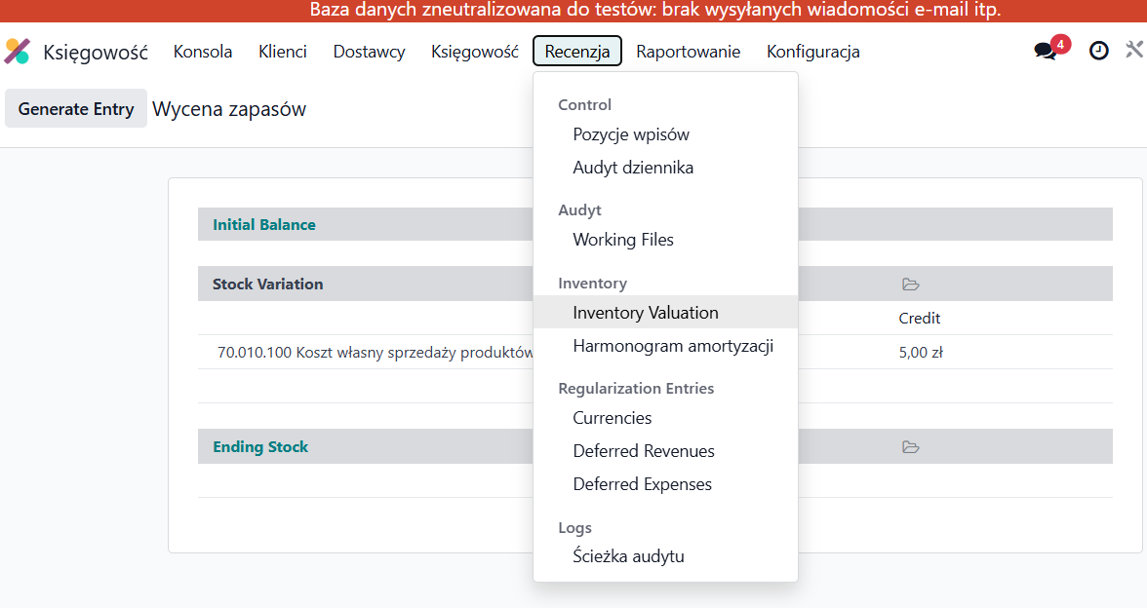Open the Dostawcy menu
The height and width of the screenshot is (608, 1147).
point(369,52)
